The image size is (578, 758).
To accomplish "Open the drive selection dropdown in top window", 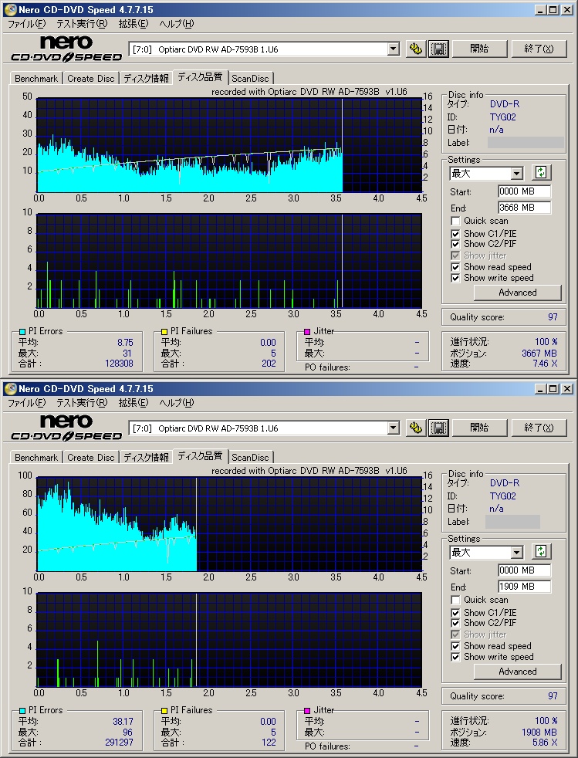I will (x=394, y=49).
